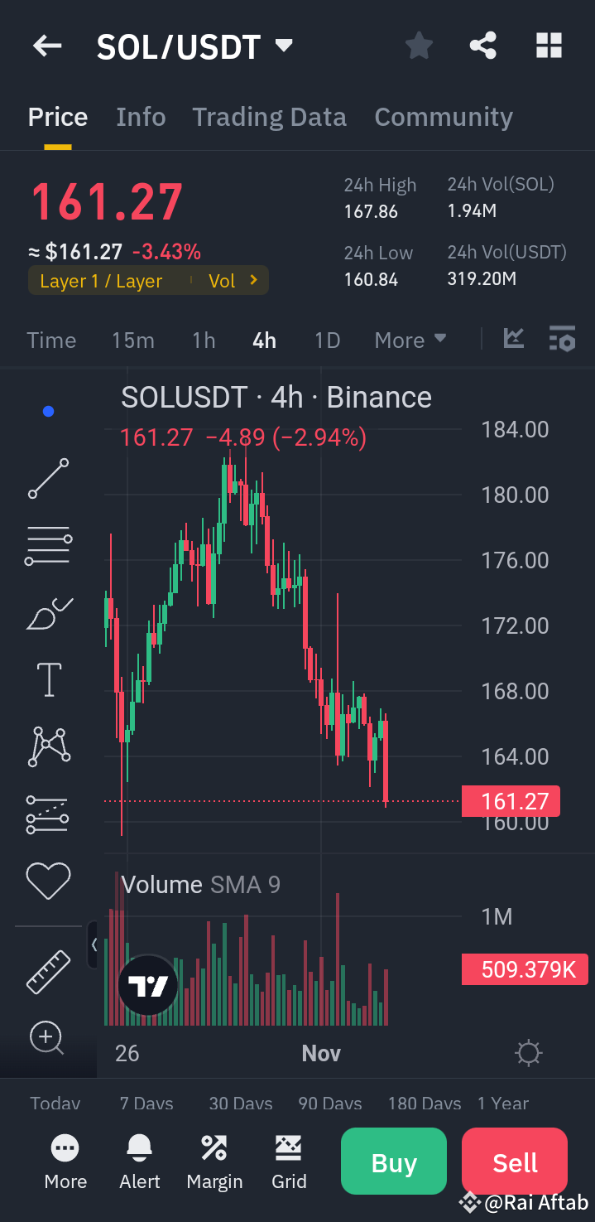595x1222 pixels.
Task: Click the Grid trading icon
Action: click(288, 1160)
